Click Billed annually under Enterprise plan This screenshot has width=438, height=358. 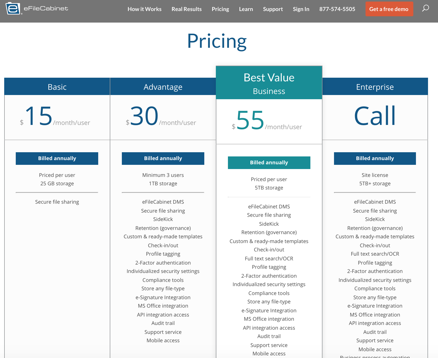[x=375, y=159]
